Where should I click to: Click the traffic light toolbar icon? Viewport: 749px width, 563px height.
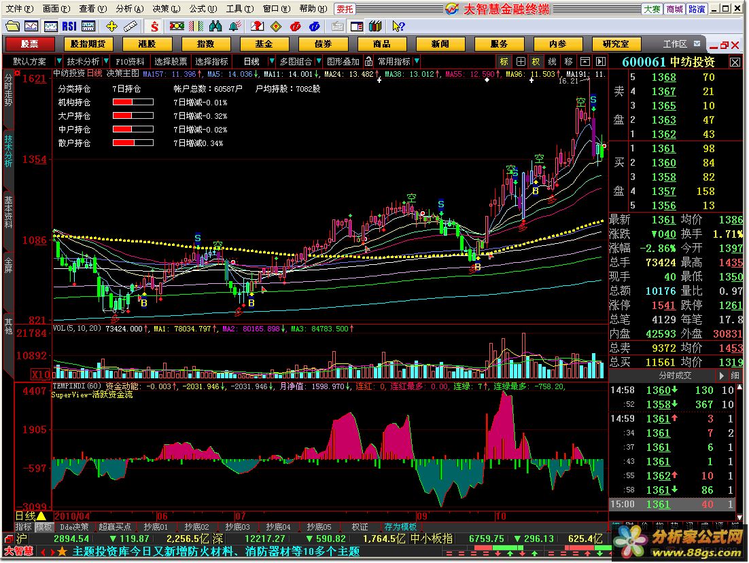coord(177,26)
